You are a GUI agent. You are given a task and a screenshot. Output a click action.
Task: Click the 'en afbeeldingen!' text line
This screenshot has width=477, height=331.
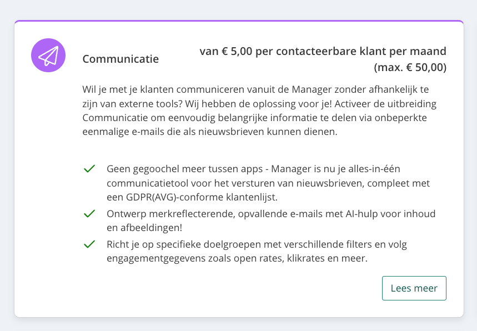tap(144, 227)
